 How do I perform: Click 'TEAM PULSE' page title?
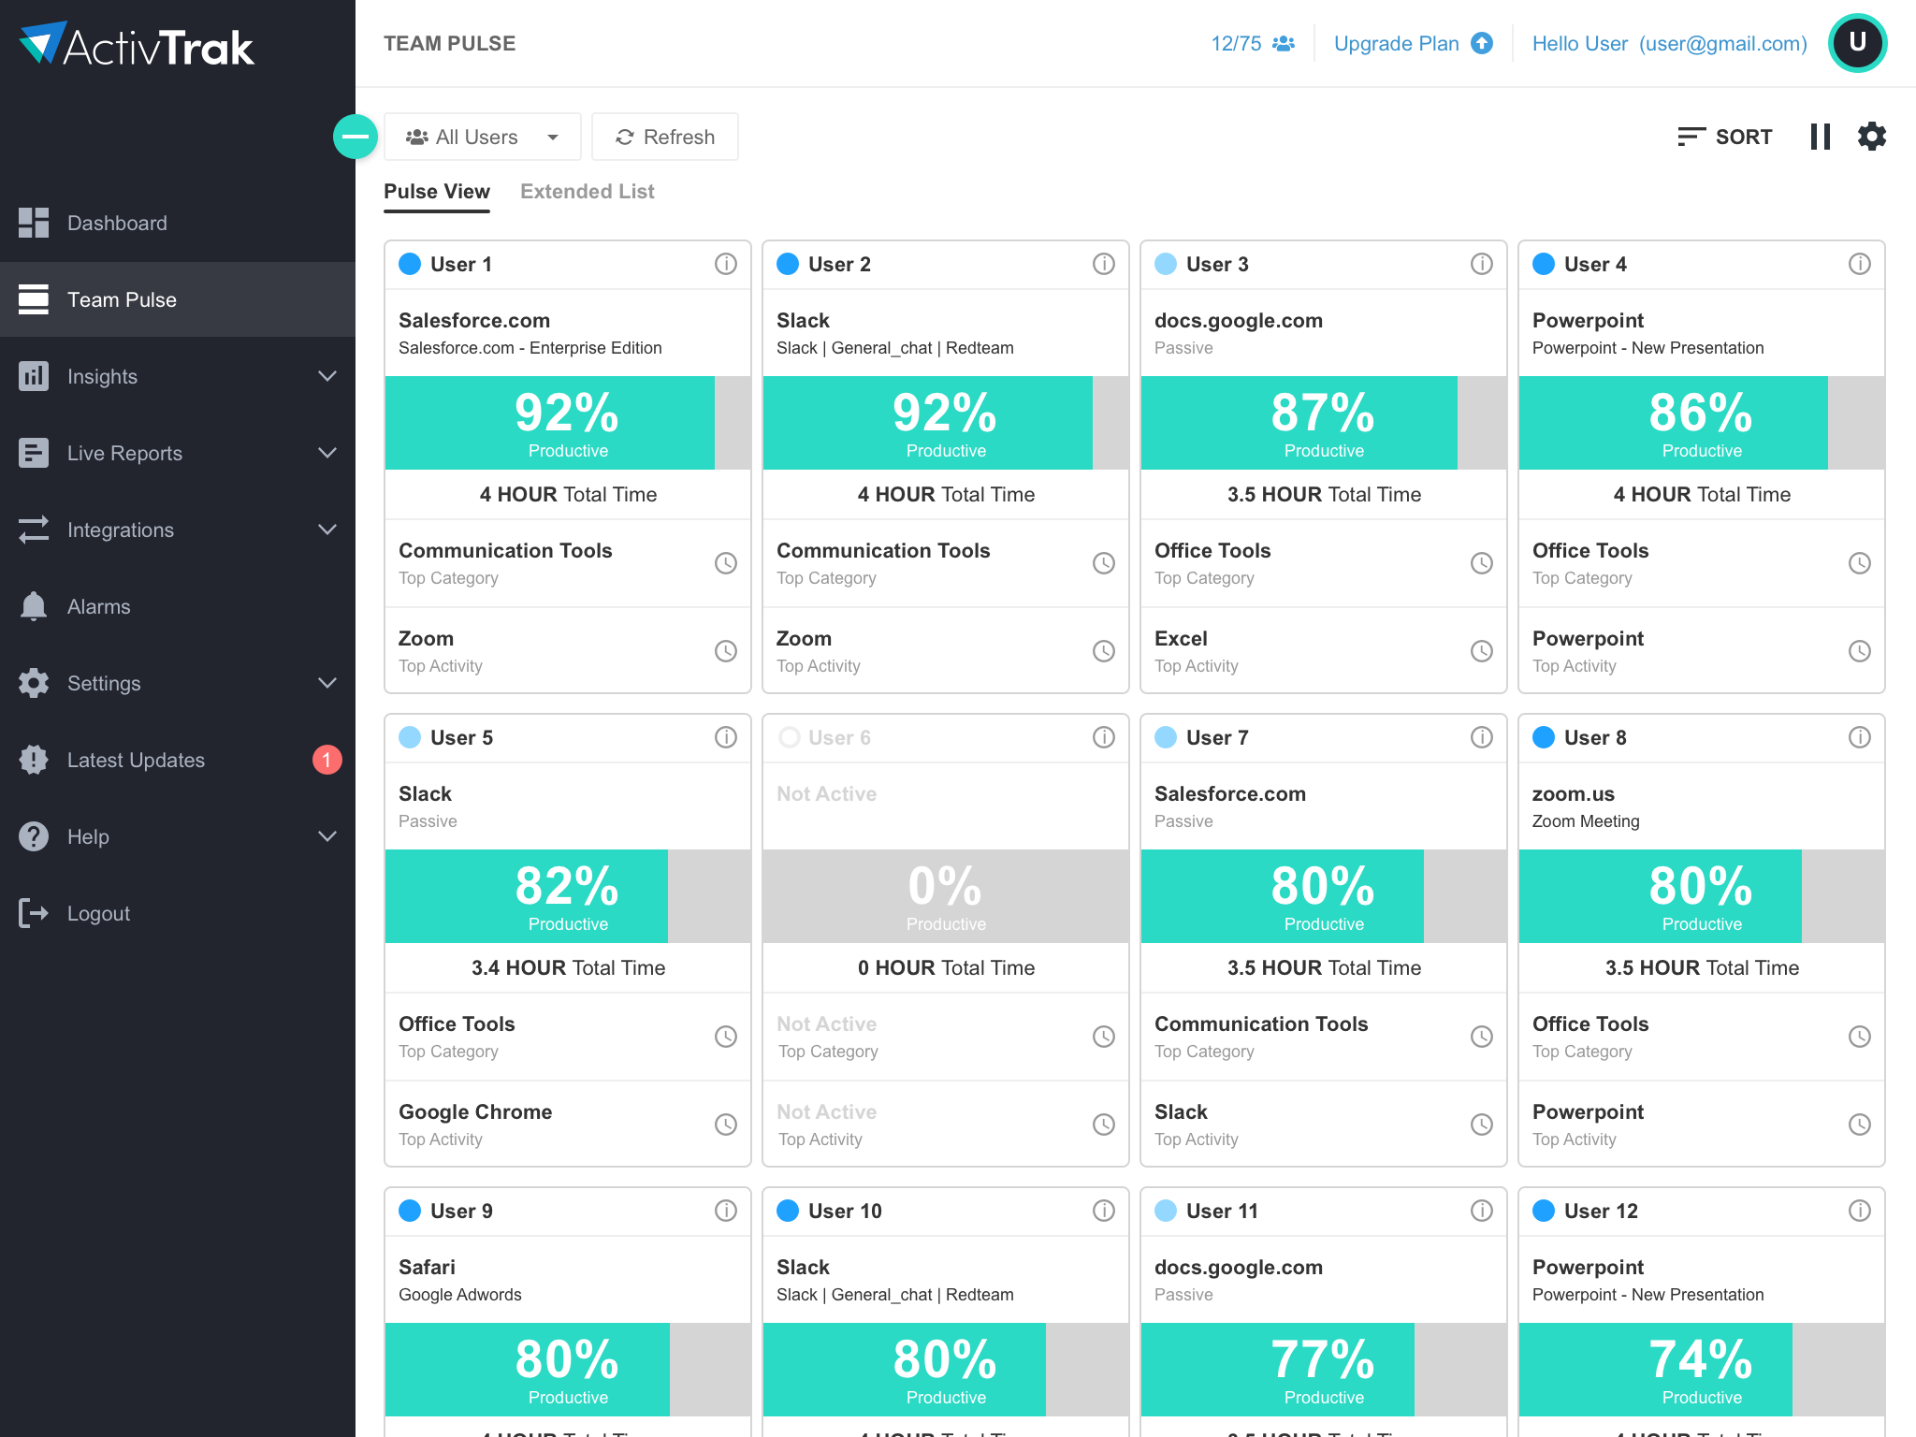pos(449,43)
